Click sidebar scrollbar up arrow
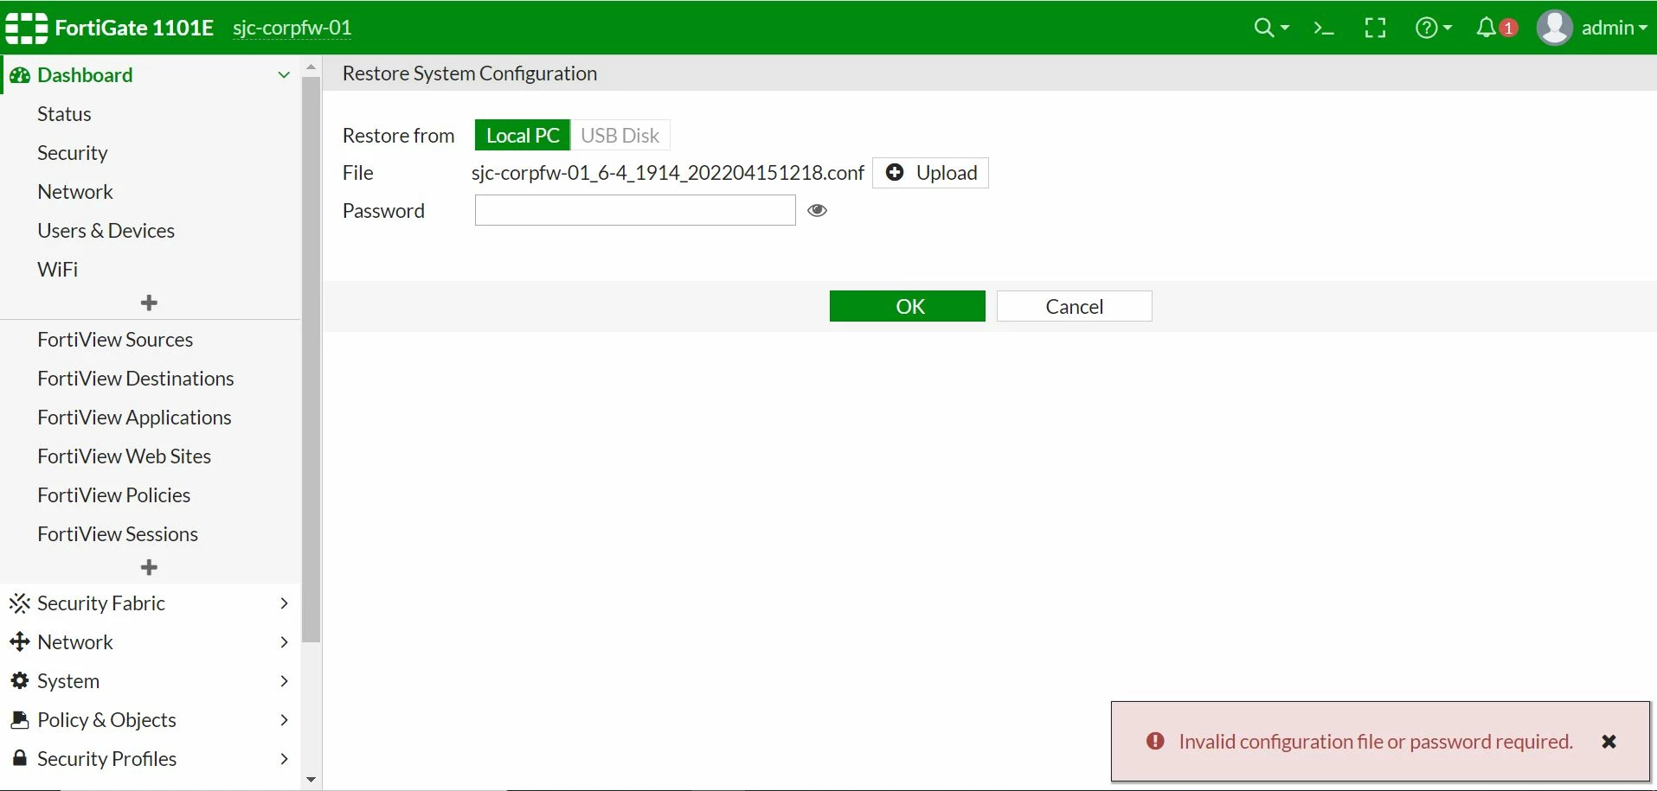The width and height of the screenshot is (1657, 791). point(311,67)
